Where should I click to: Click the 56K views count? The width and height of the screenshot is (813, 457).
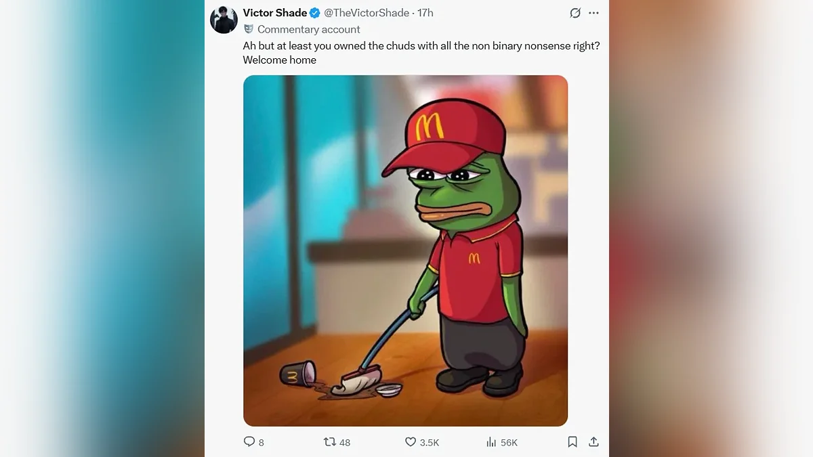click(509, 442)
